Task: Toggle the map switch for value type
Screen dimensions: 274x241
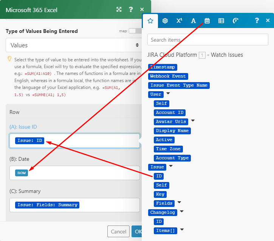Action: (x=132, y=31)
